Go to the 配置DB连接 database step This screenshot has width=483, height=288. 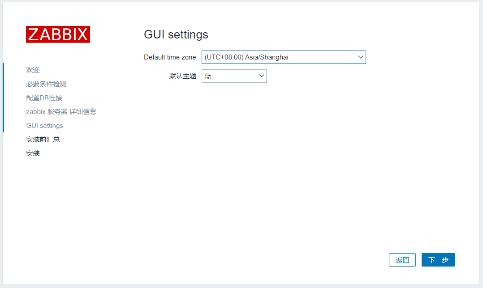44,97
